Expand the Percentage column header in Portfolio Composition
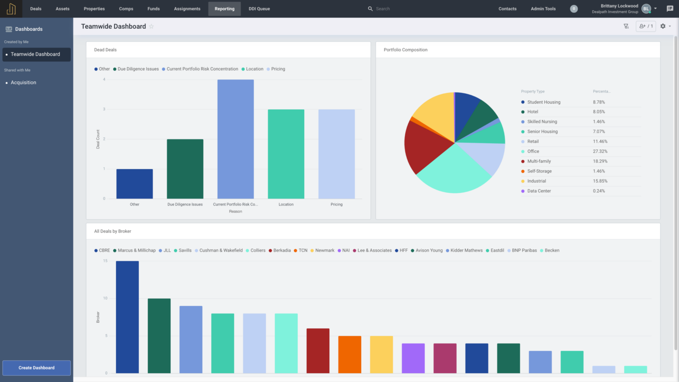The width and height of the screenshot is (679, 382). (x=602, y=92)
